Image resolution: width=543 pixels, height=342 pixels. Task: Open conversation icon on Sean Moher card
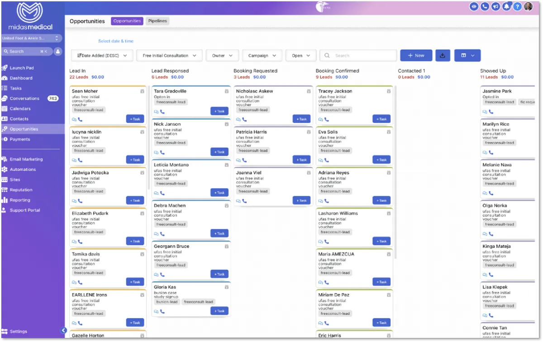(74, 119)
